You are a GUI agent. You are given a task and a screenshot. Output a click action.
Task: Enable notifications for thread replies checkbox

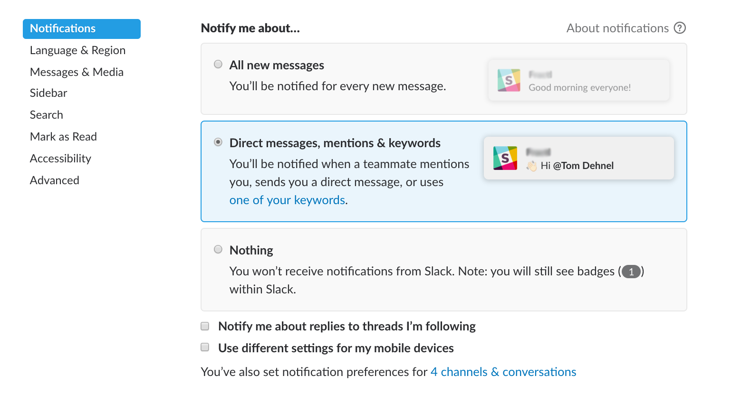[205, 326]
